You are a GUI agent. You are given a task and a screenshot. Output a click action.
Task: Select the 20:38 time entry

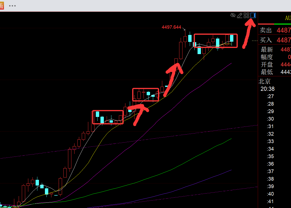point(267,89)
